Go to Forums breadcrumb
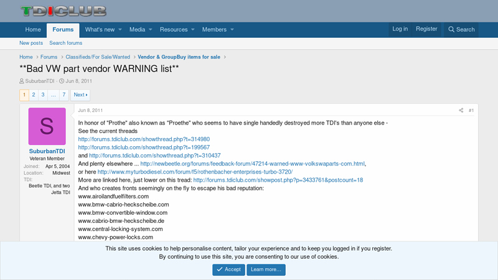Image resolution: width=498 pixels, height=280 pixels. (49, 57)
